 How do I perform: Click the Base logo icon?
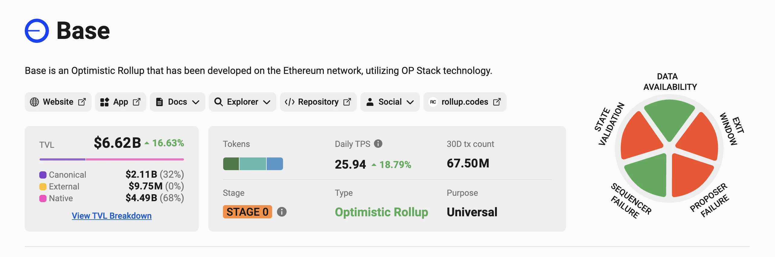tap(37, 31)
